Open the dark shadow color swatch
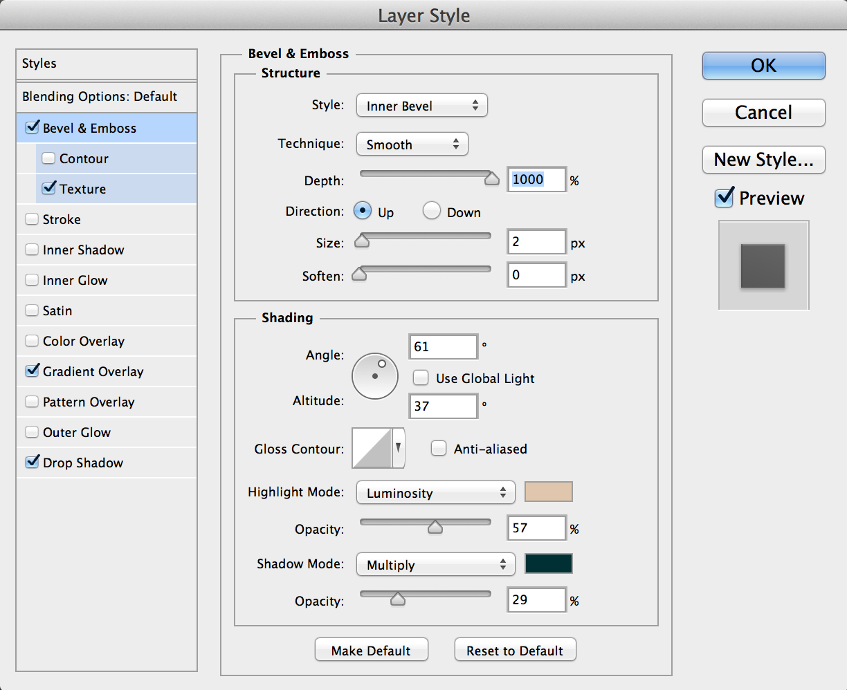 pyautogui.click(x=549, y=564)
